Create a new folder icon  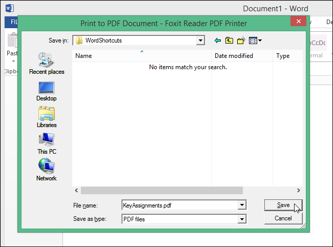[241, 40]
